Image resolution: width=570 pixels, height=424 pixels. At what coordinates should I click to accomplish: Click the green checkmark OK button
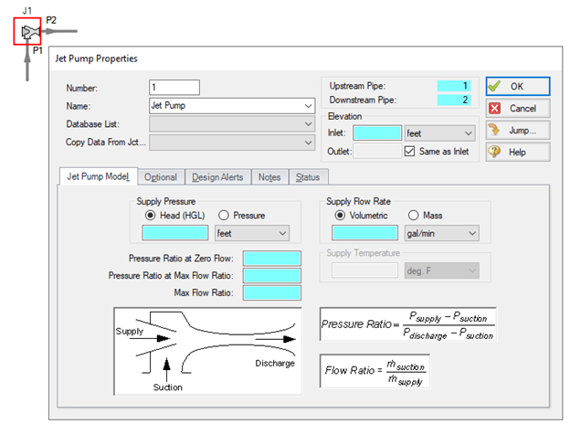(x=517, y=86)
